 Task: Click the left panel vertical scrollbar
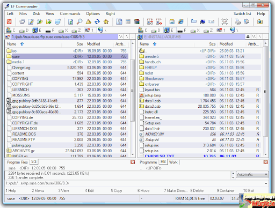[133, 99]
